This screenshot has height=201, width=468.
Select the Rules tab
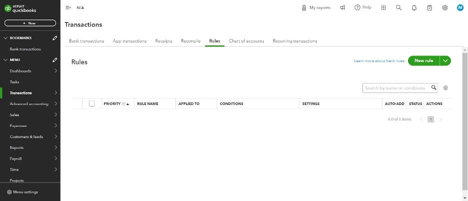tap(214, 41)
